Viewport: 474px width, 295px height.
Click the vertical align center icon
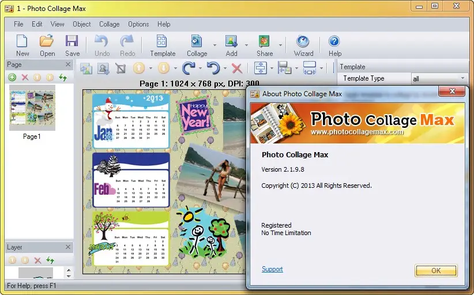[x=261, y=68]
